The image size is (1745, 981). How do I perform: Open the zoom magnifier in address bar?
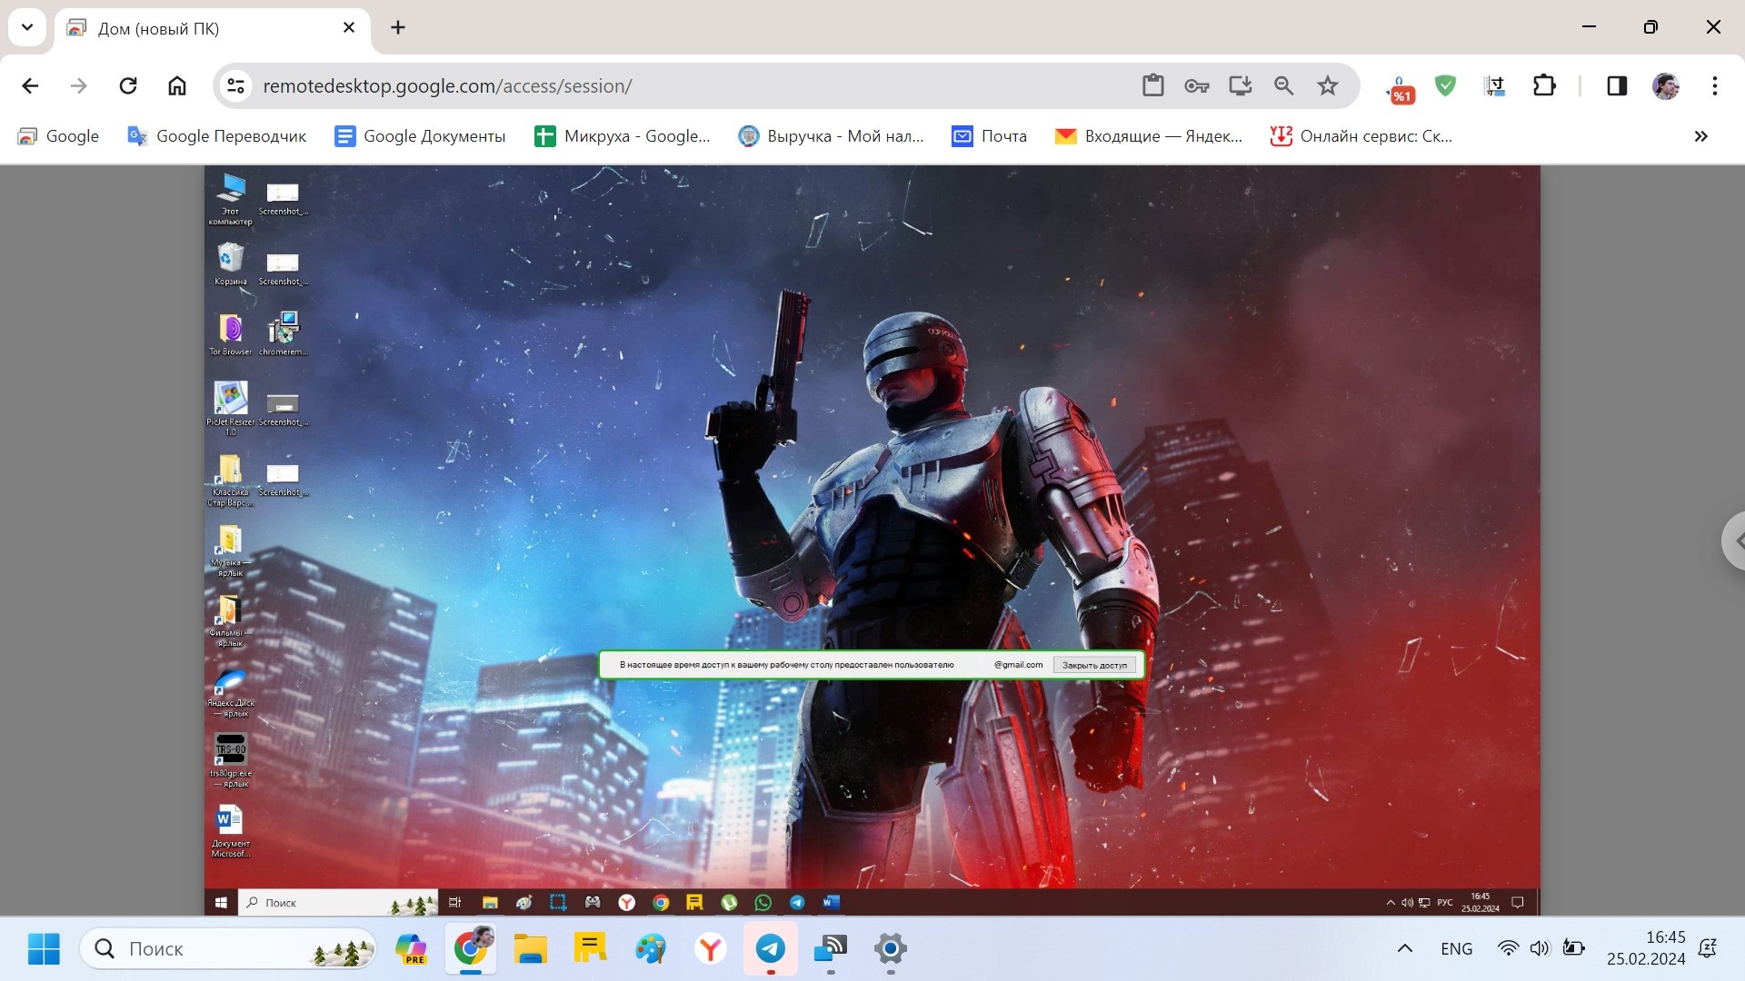[x=1283, y=85]
